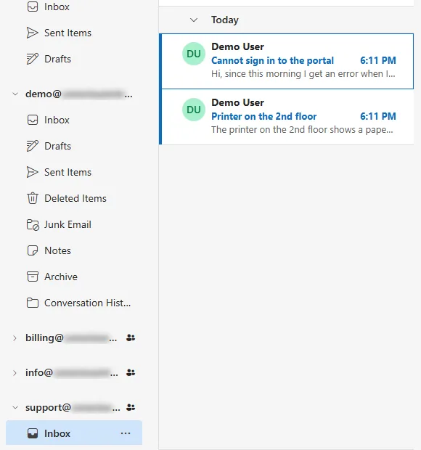
Task: Click the Notes sticky-note icon
Action: [33, 250]
